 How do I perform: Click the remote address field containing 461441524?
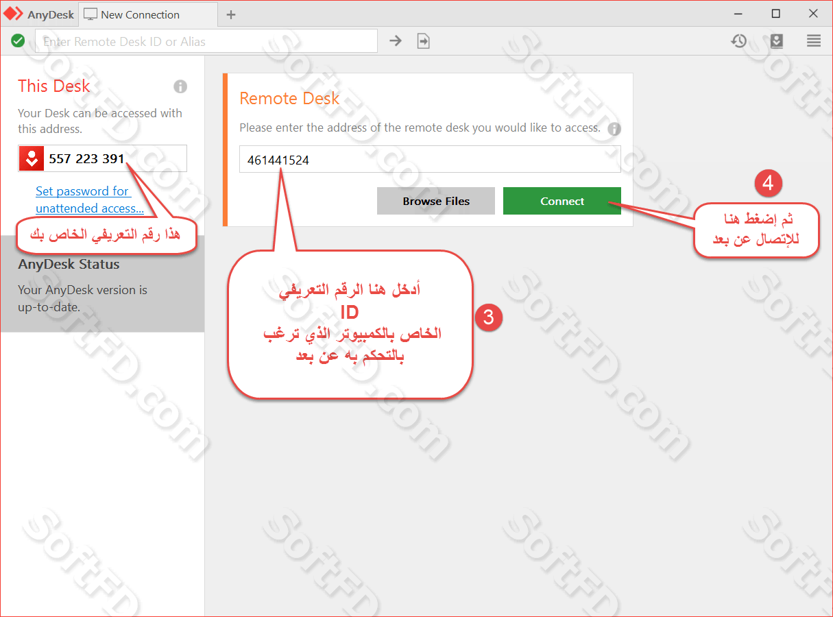(x=430, y=159)
